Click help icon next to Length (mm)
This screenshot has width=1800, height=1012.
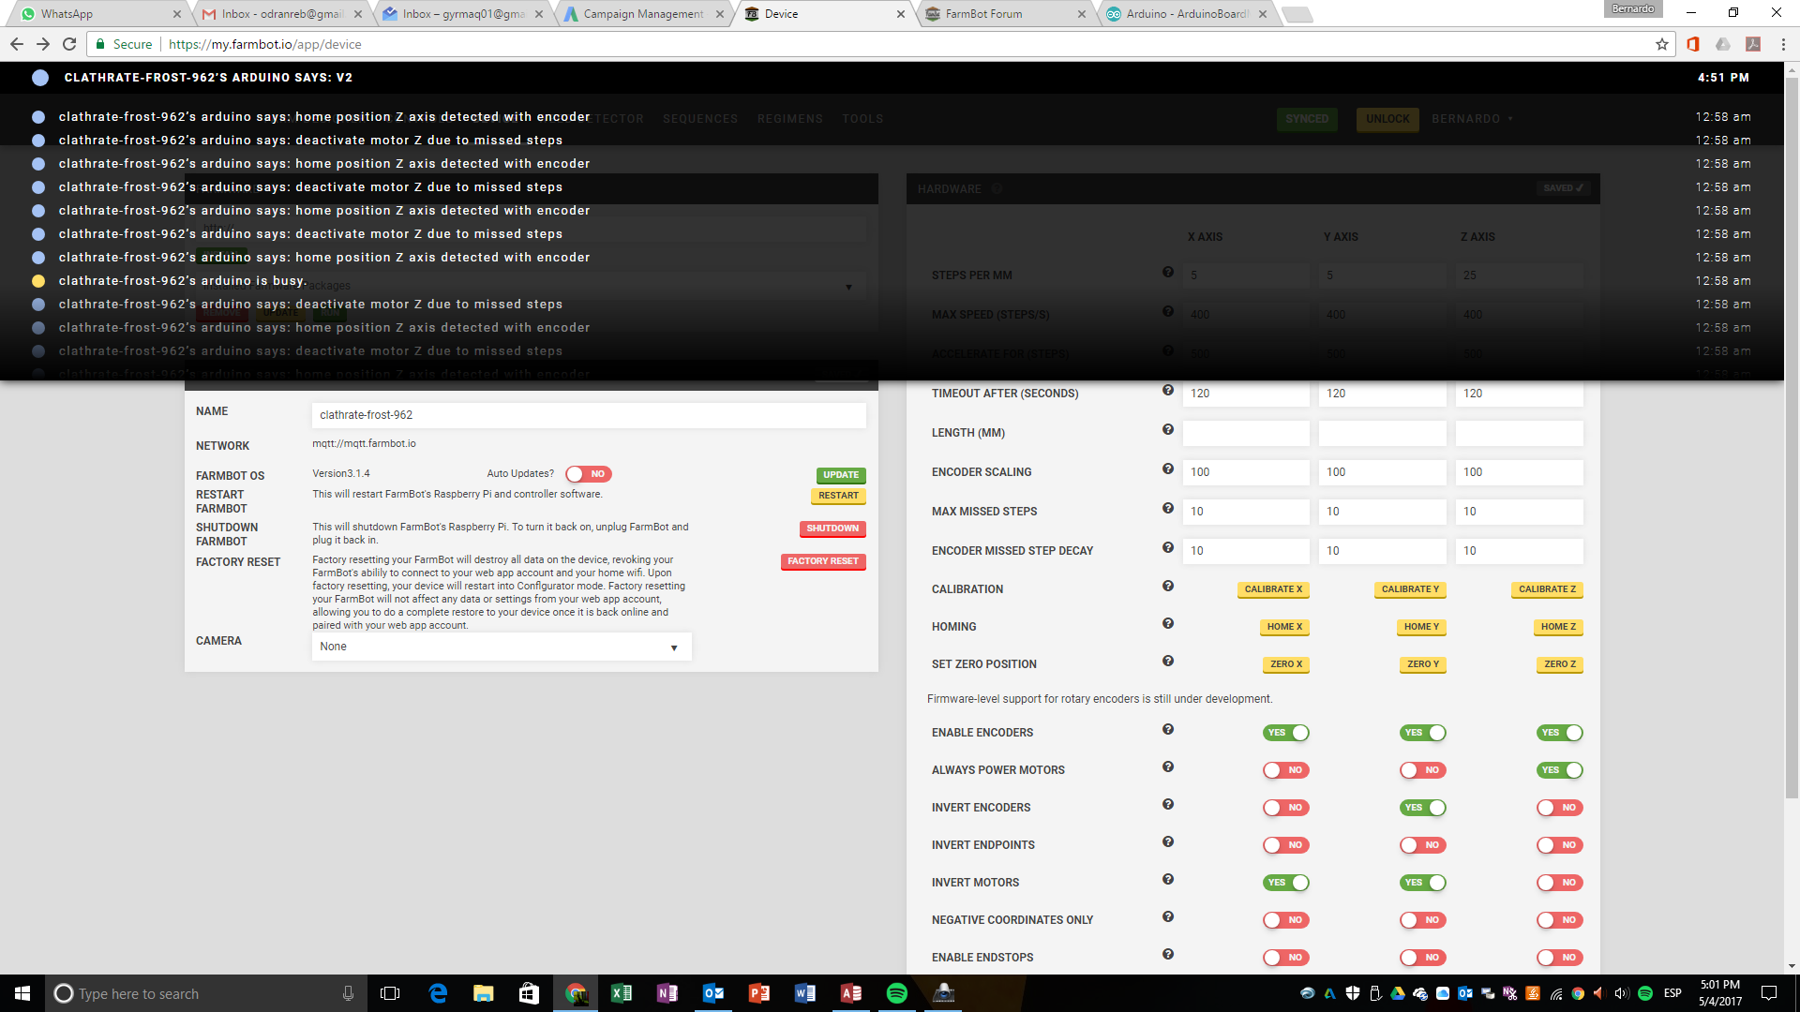coord(1168,429)
